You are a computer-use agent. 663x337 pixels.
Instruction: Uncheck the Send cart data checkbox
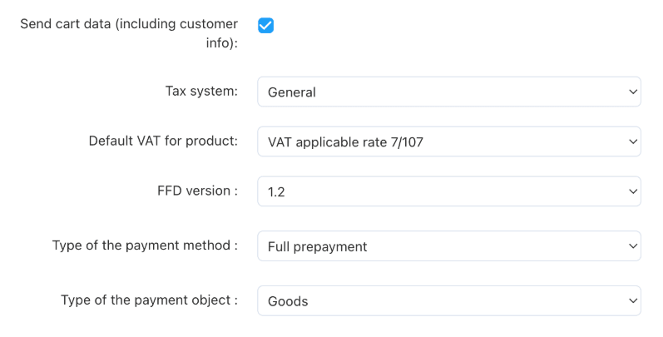point(265,25)
